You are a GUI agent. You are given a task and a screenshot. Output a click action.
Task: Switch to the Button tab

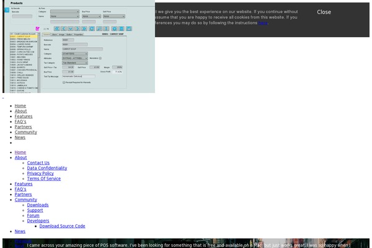tap(69, 35)
